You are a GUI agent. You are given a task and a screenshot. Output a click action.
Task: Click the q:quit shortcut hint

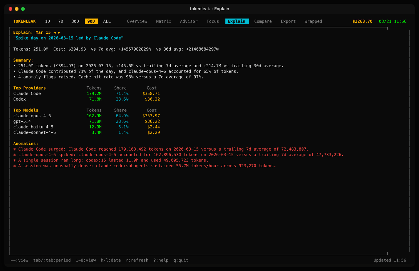coord(181,260)
